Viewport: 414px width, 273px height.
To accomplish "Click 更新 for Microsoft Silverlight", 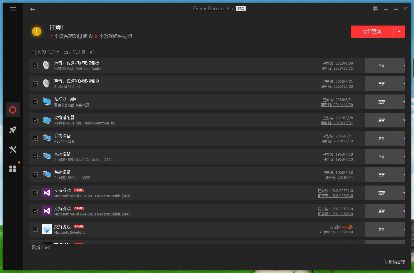I will tap(382, 229).
